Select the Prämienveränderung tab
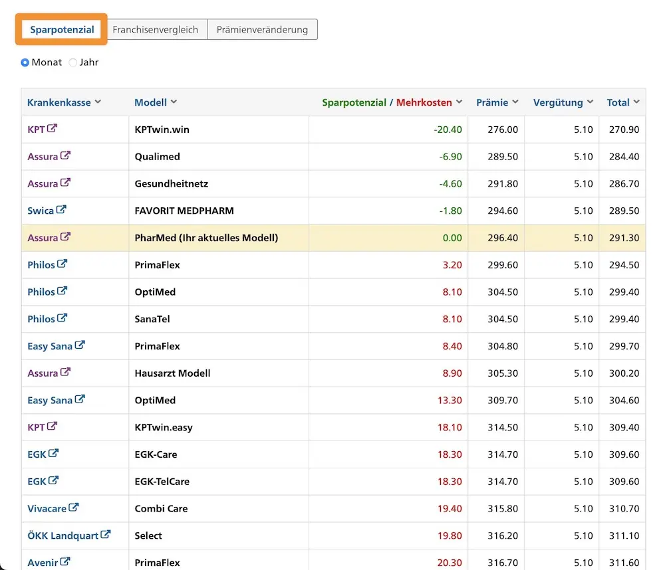 (x=262, y=30)
